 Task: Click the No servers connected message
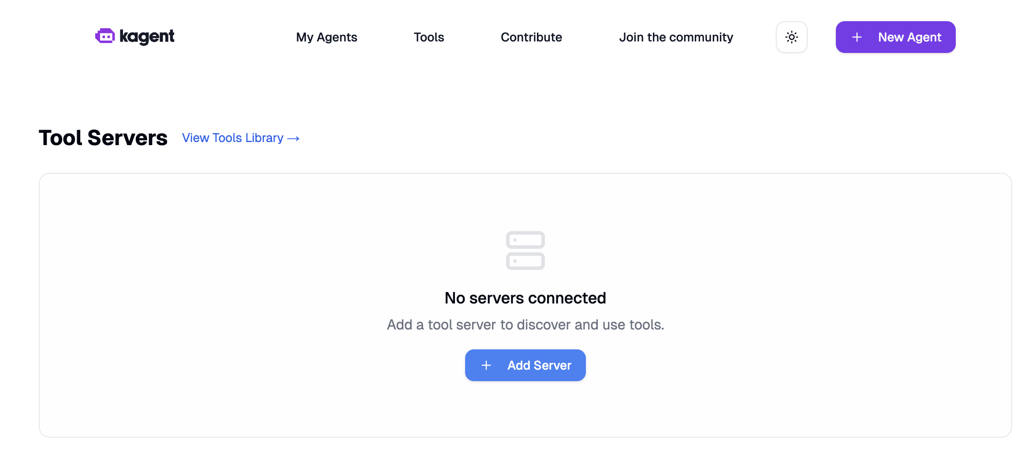click(525, 298)
